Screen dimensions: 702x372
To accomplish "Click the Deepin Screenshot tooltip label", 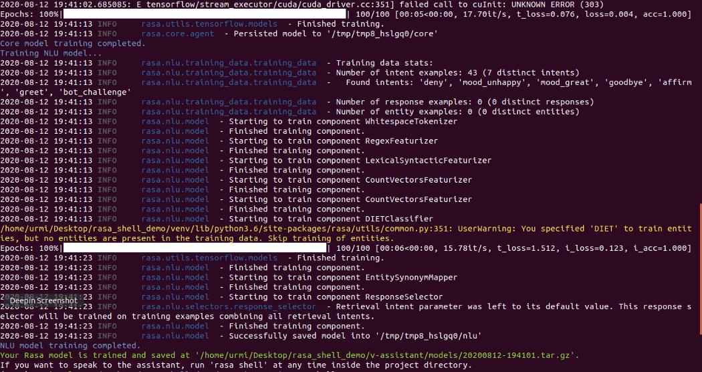I will (43, 301).
